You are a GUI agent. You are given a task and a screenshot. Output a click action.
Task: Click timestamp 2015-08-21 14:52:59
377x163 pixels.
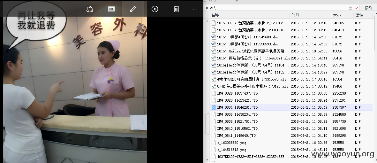pos(309,44)
